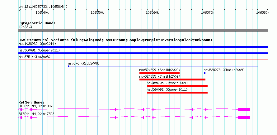Click the nsv560091 (Cooper2011) label
The image size is (277, 135).
pos(39,50)
